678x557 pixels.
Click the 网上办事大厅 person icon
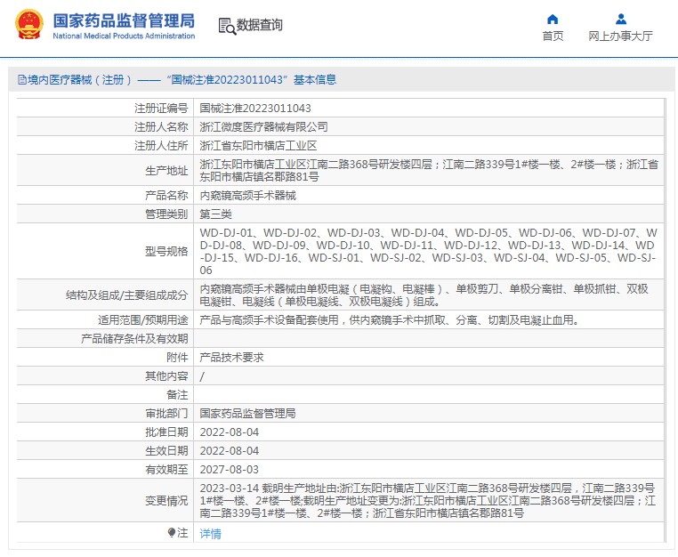[x=621, y=19]
